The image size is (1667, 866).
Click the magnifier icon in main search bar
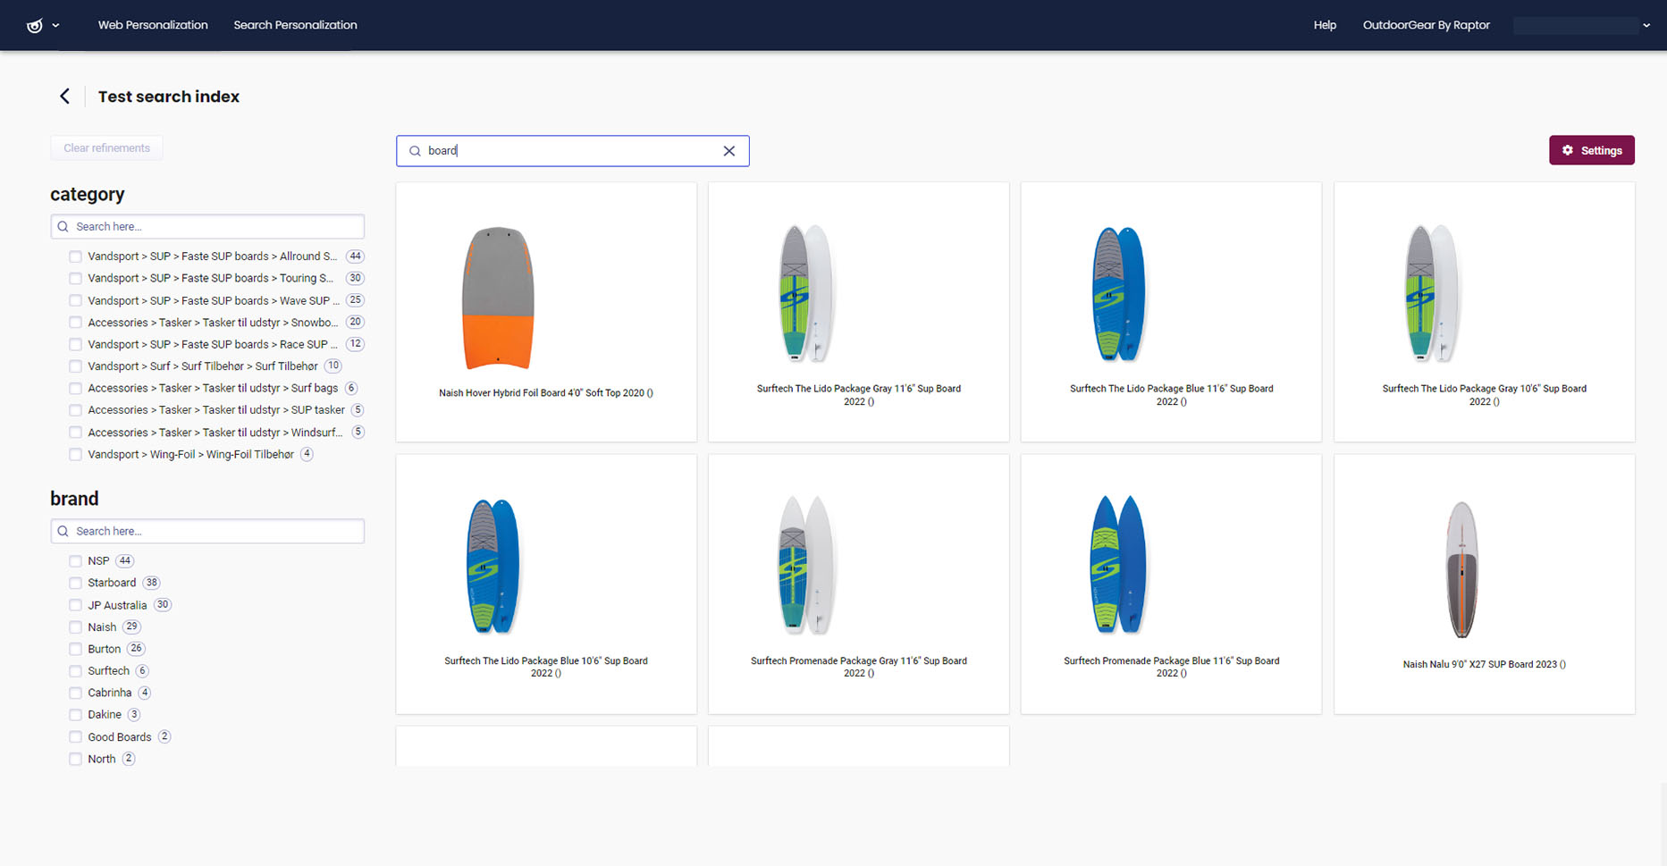tap(415, 151)
